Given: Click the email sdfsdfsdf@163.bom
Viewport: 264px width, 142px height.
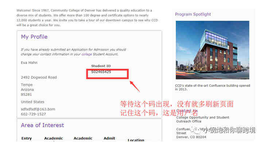Looking at the screenshot, I should point(38,109).
